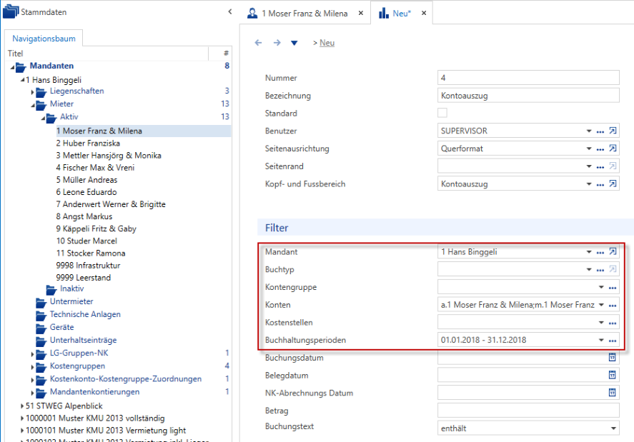Screen dimensions: 634x442
Task: Close the 1 Moser Franz & Milena tab
Action: pyautogui.click(x=361, y=13)
